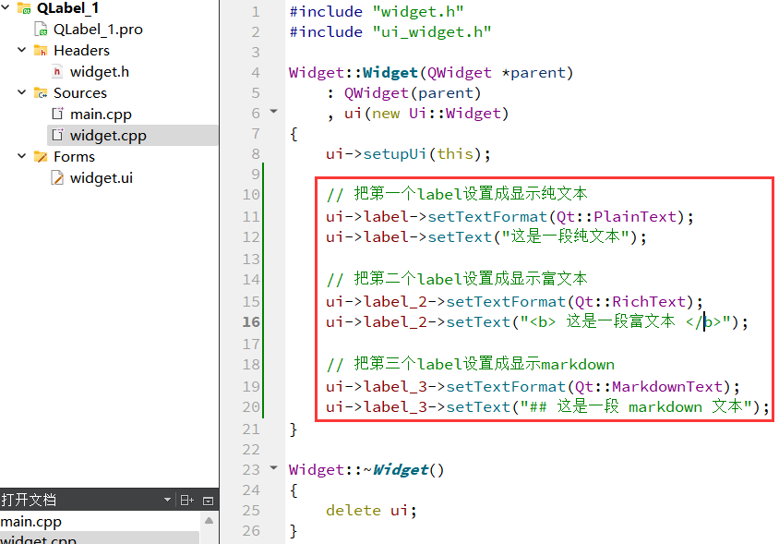
Task: Click on ui->setupUi(this); statement
Action: pyautogui.click(x=408, y=154)
